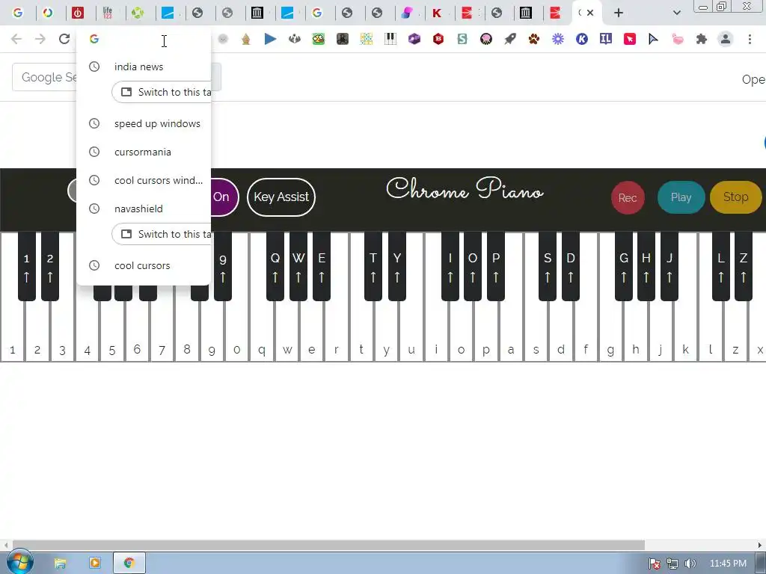
Task: Open the purple starburst extension icon
Action: tap(558, 39)
